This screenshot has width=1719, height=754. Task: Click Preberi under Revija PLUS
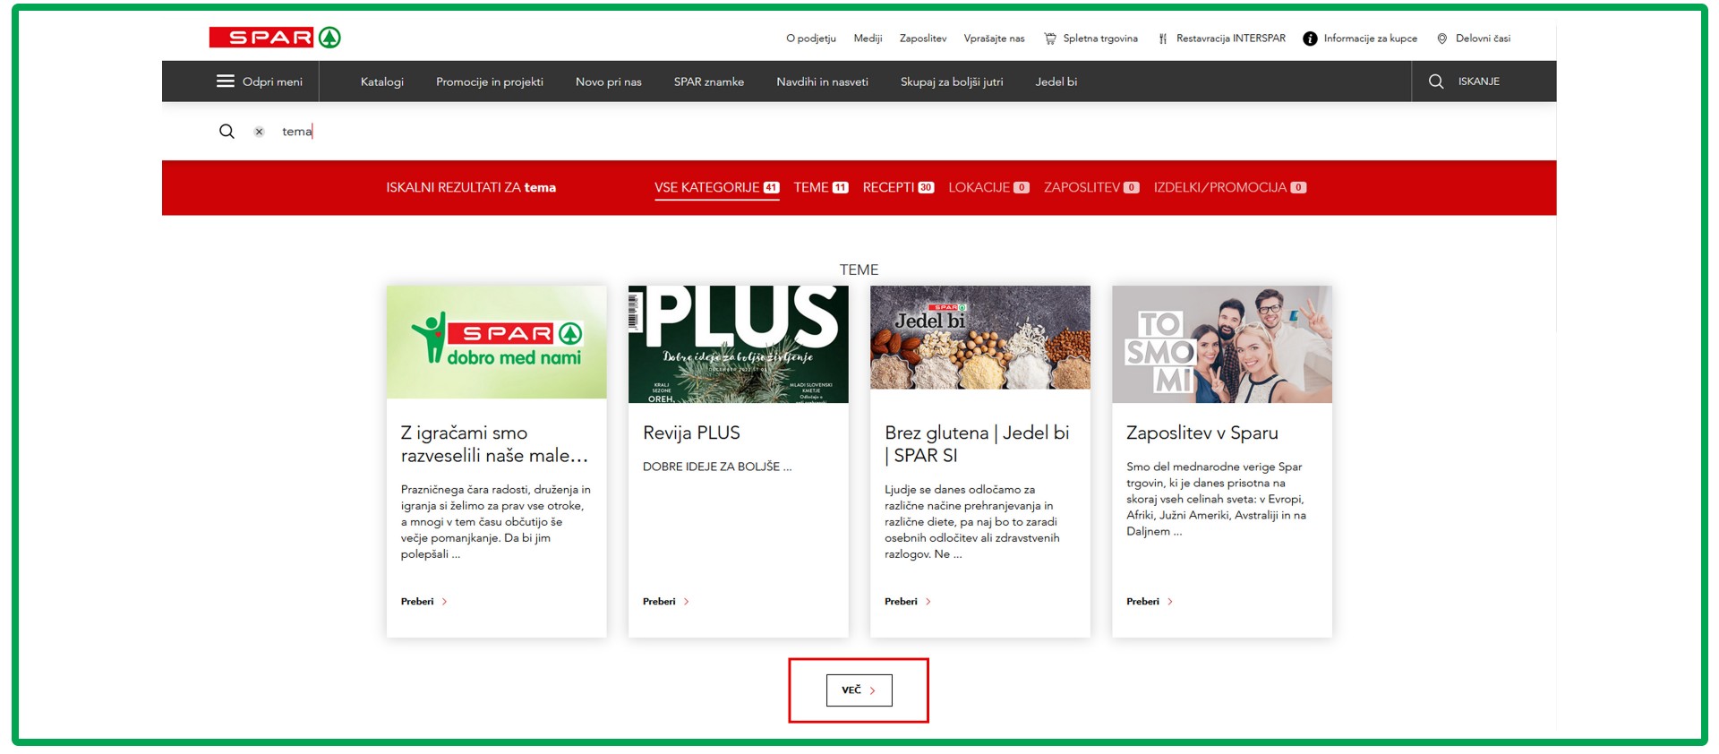click(659, 602)
